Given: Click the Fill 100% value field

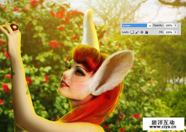Looking at the screenshot, I should (169, 32).
